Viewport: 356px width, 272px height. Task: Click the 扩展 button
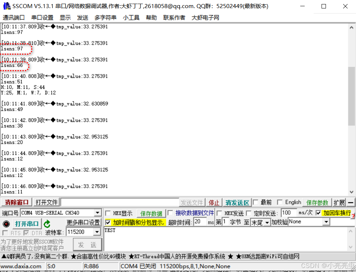click(339, 202)
